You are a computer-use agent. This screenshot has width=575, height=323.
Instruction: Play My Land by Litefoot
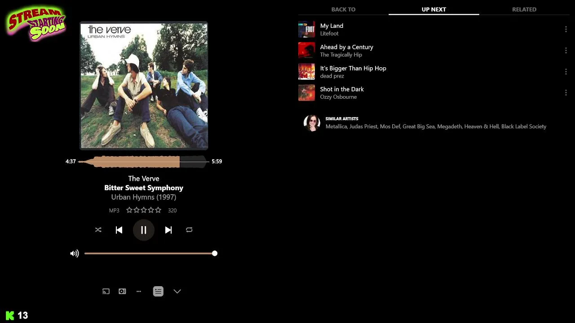[x=433, y=29]
